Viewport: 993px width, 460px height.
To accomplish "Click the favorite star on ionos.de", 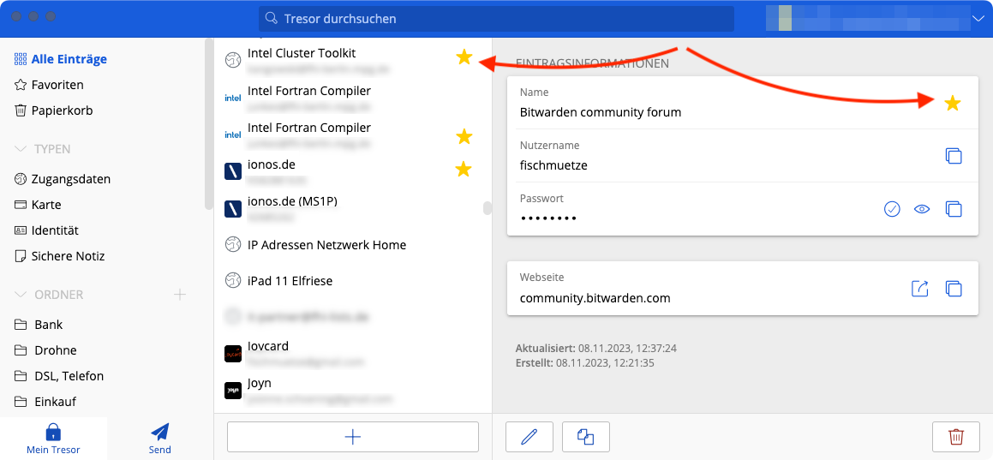I will click(x=464, y=169).
